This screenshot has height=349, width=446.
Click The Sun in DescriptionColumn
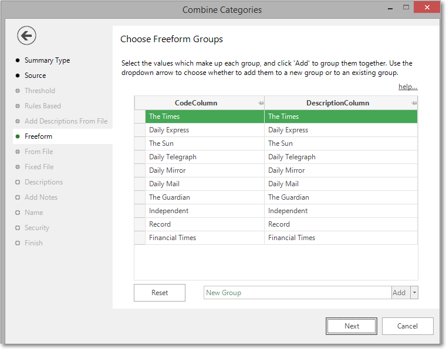click(341, 143)
